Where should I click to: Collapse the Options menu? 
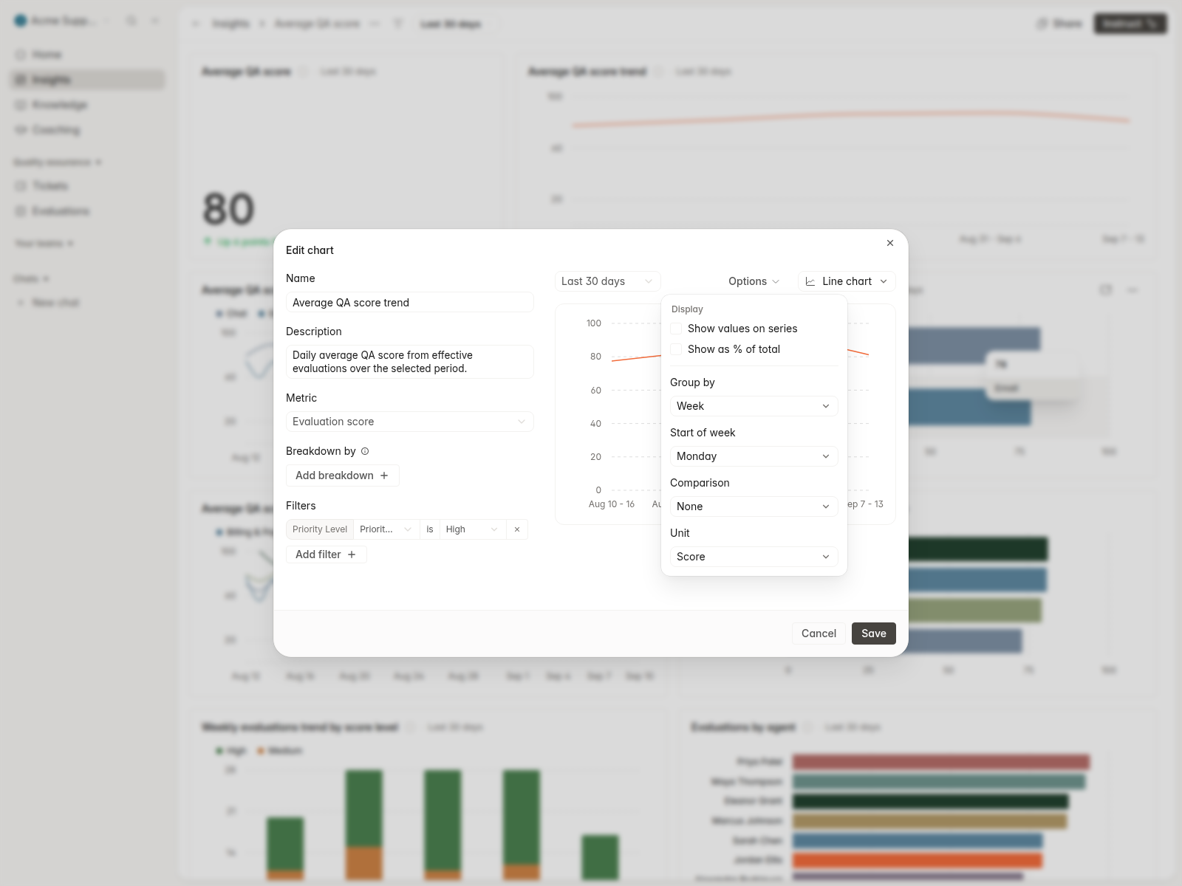[x=754, y=281]
